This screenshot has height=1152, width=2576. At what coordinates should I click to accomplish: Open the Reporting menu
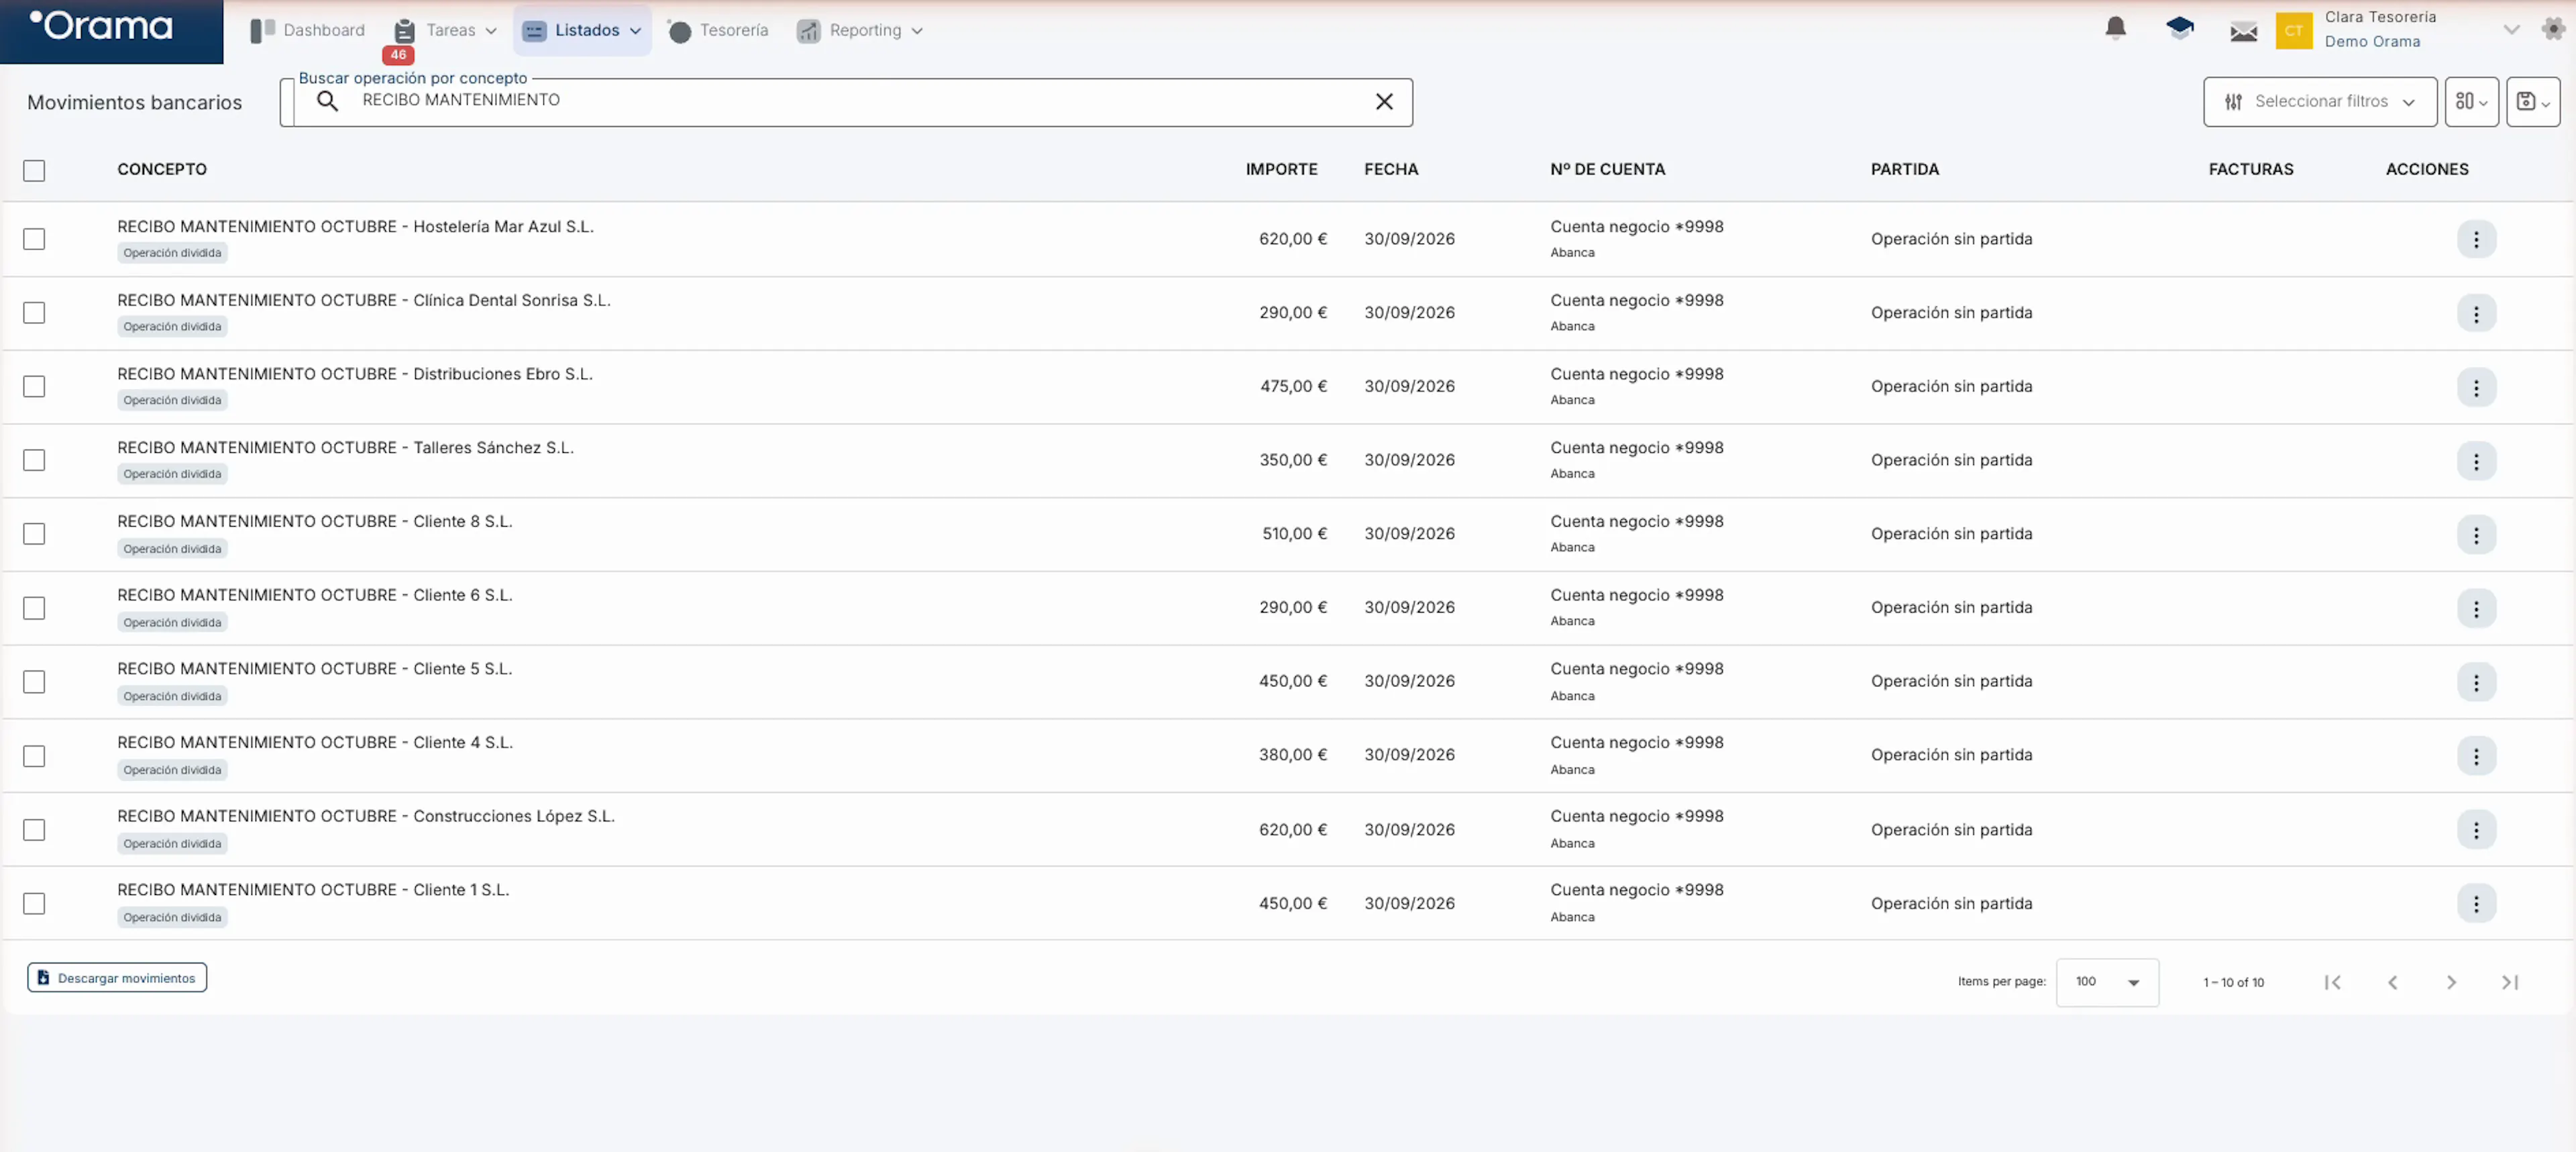(859, 30)
